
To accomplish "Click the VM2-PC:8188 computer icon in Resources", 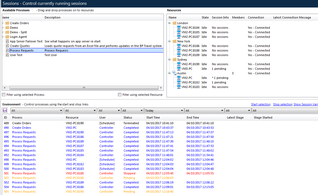I will 179,50.
